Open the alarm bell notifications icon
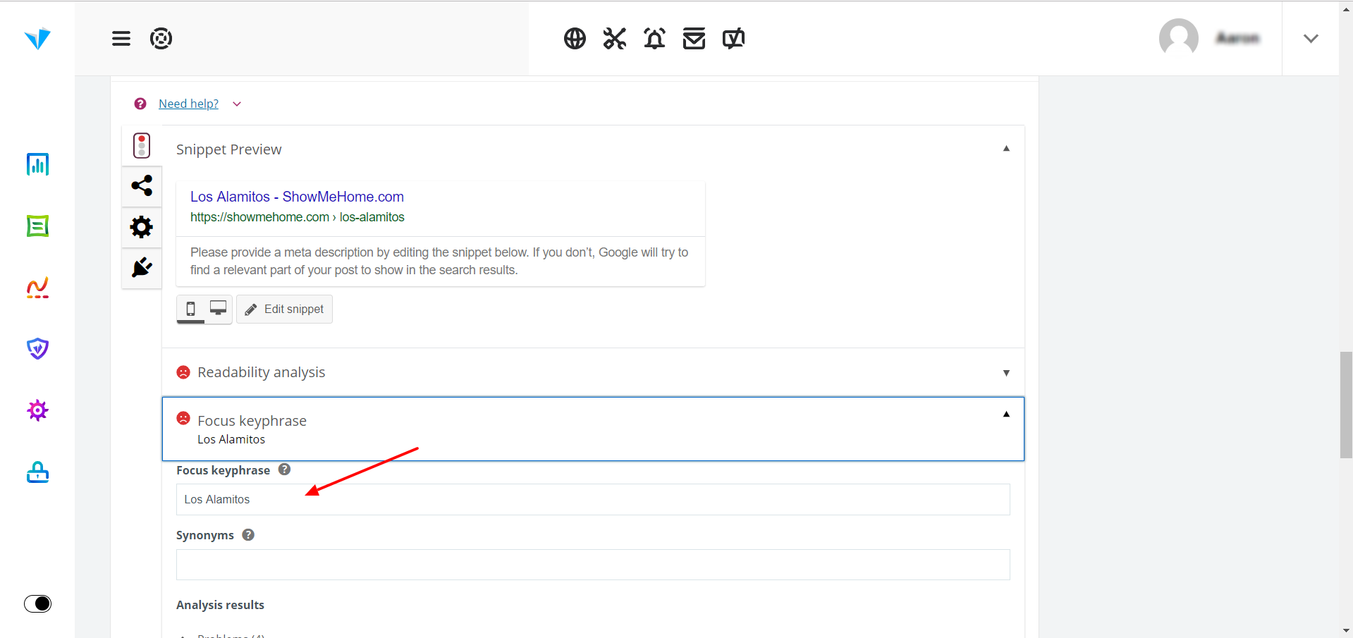Viewport: 1353px width, 638px height. tap(654, 38)
